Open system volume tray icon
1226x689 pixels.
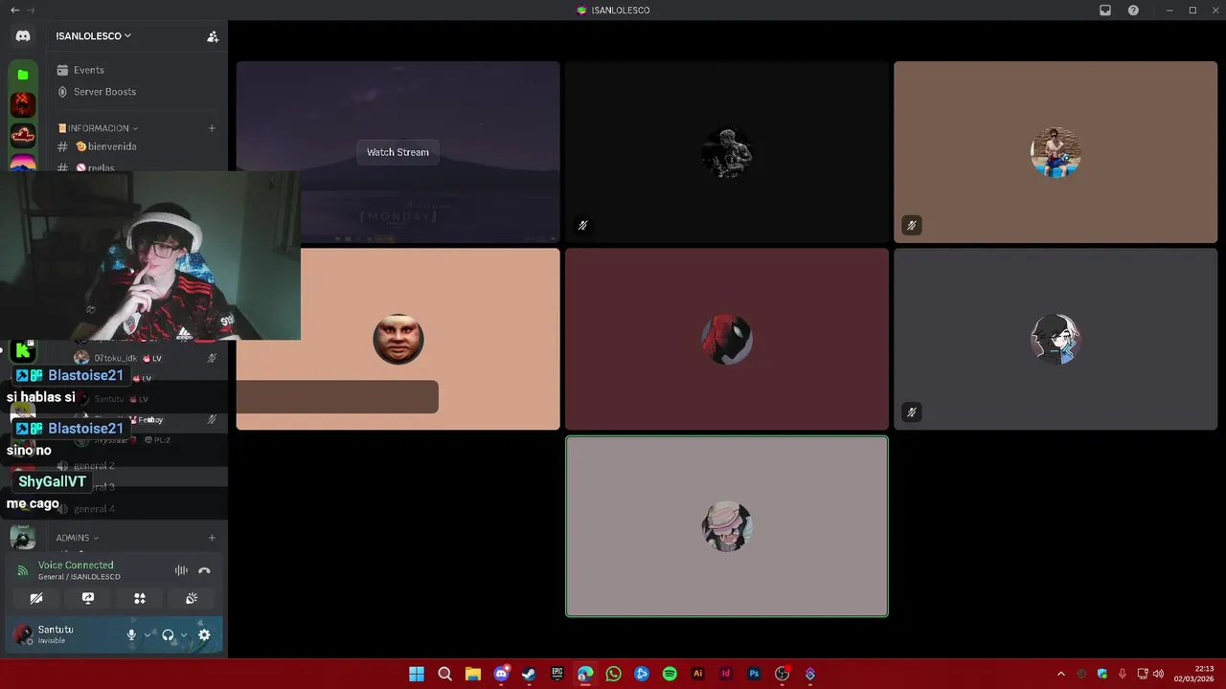point(1159,674)
